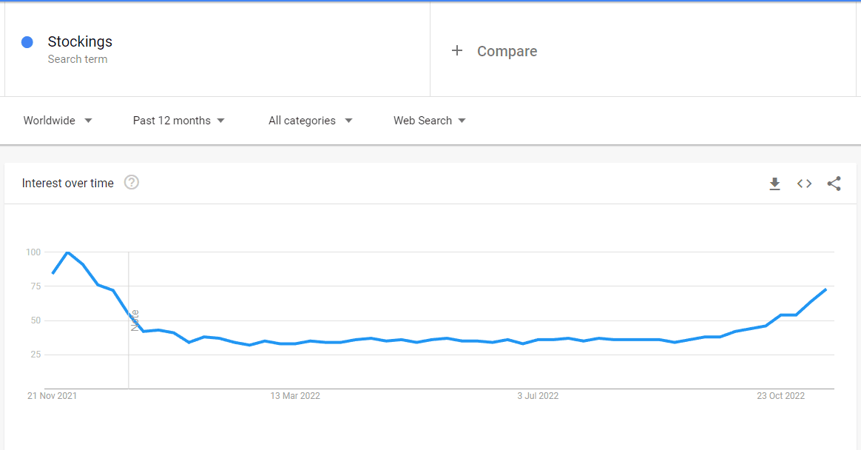Expand the Worldwide region dropdown
This screenshot has height=450, width=861.
pos(58,121)
